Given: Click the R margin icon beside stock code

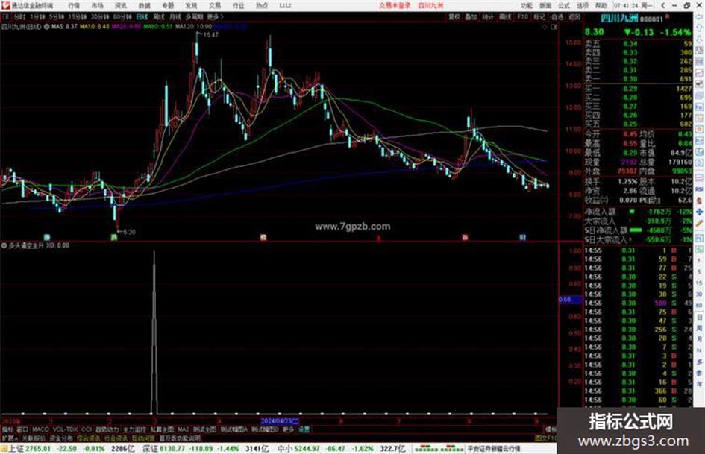Looking at the screenshot, I should pos(667,16).
